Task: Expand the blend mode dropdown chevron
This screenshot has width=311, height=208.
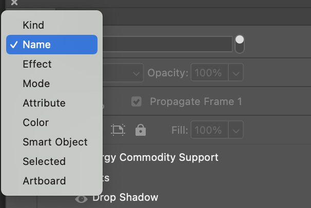Action: click(136, 73)
